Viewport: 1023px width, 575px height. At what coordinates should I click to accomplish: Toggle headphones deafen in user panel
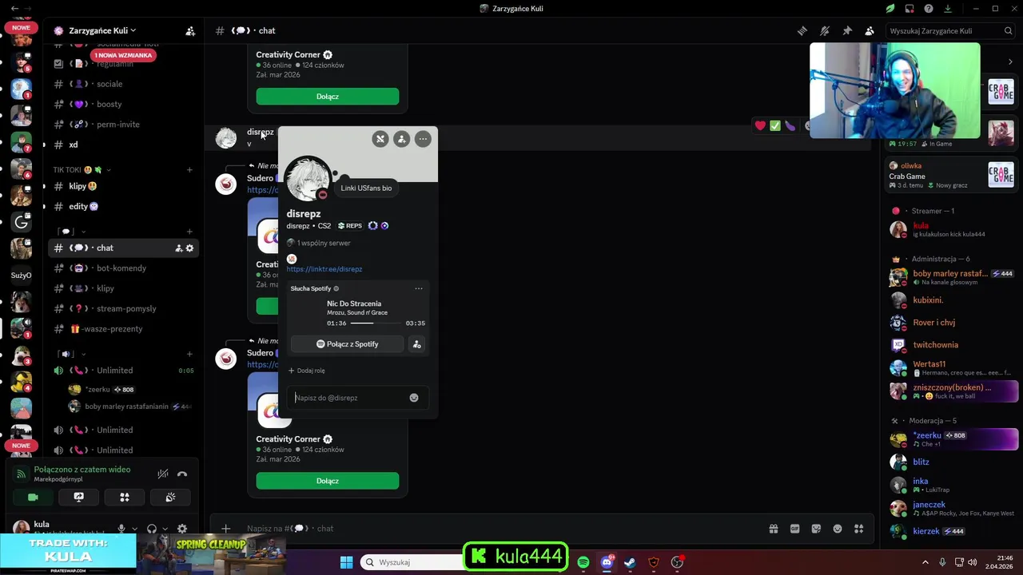click(x=152, y=529)
